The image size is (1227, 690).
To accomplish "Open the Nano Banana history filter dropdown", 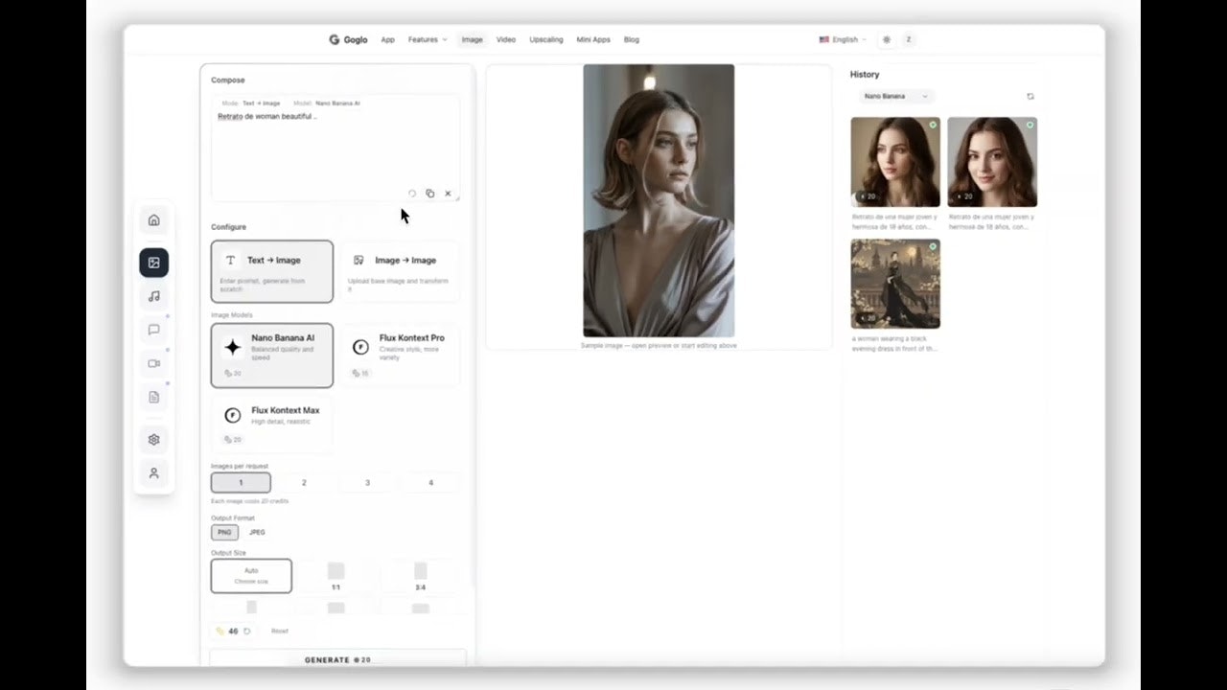I will [x=894, y=96].
